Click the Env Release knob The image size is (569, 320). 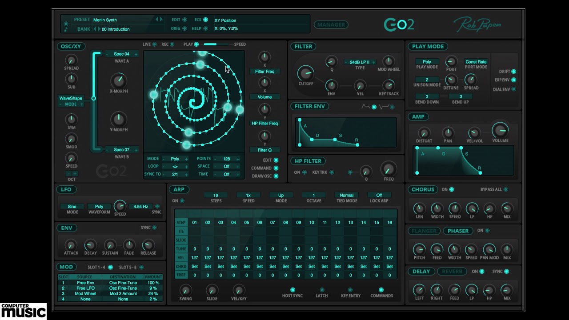click(148, 245)
